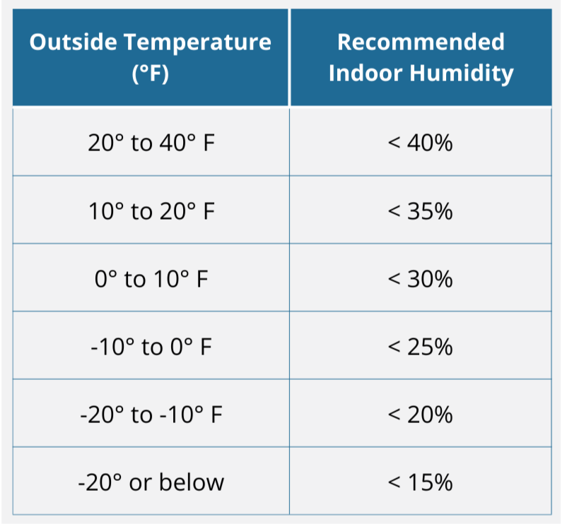Click the (°F) unit text in header
The image size is (562, 524).
(151, 73)
